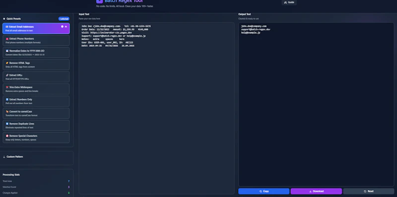Click the 'Processing Stats' heading
The image size is (397, 197).
[11, 175]
